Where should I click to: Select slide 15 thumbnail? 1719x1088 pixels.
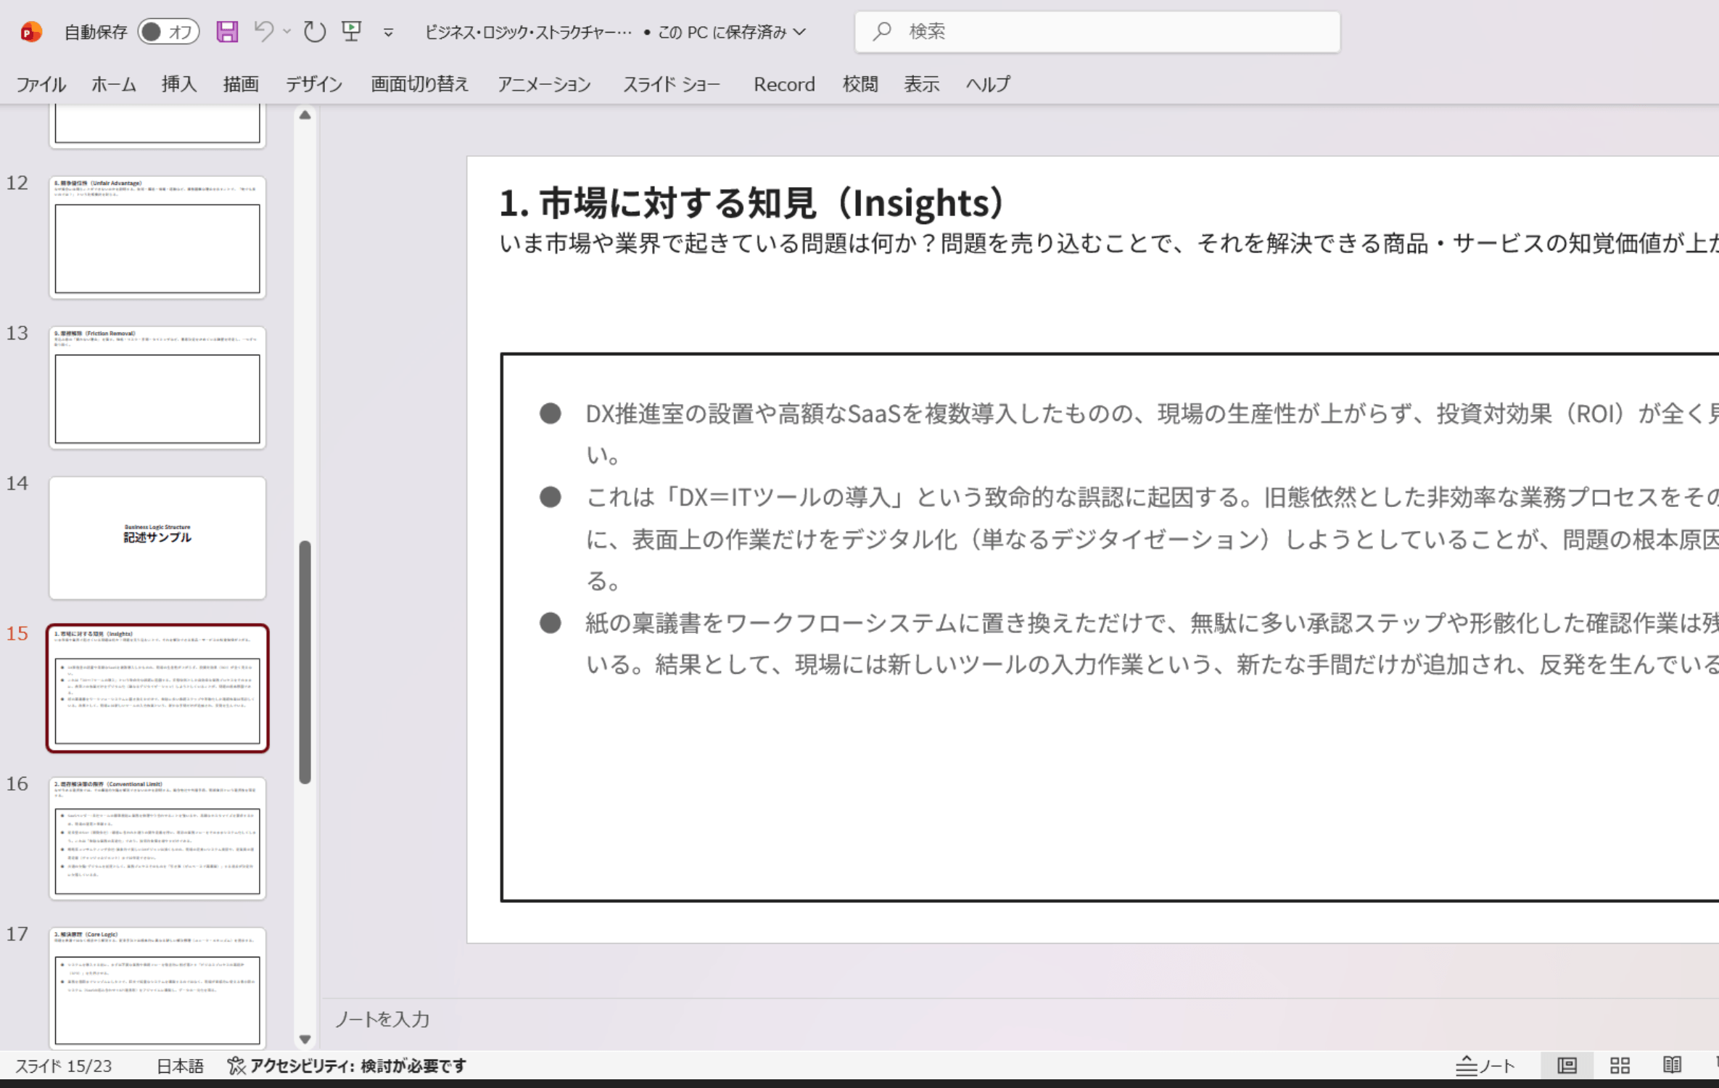click(157, 688)
